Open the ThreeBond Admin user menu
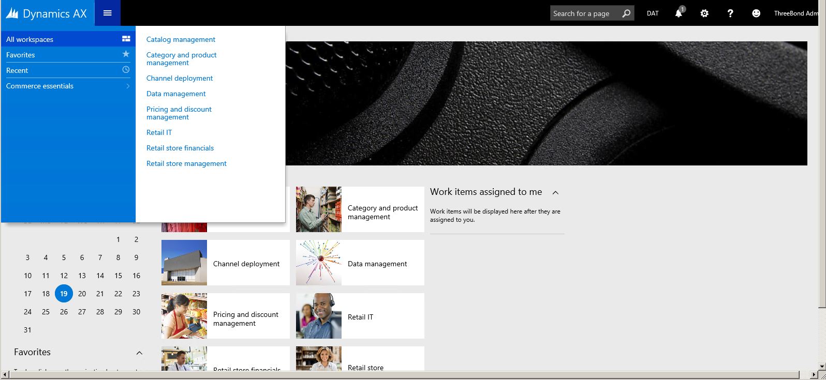Image resolution: width=826 pixels, height=380 pixels. (x=796, y=13)
